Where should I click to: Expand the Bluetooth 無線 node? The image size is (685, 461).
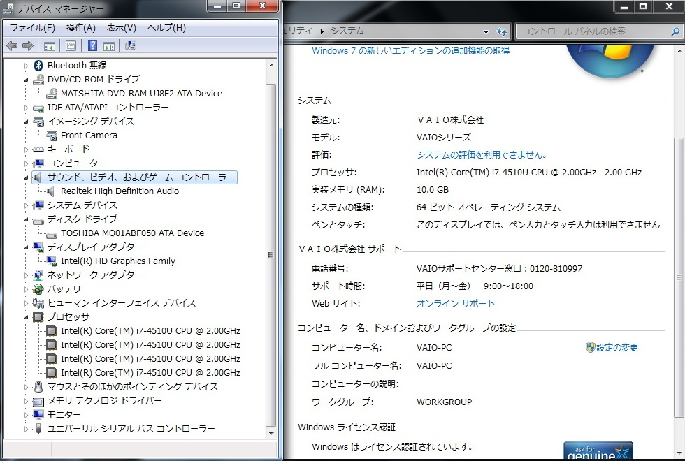pos(27,66)
